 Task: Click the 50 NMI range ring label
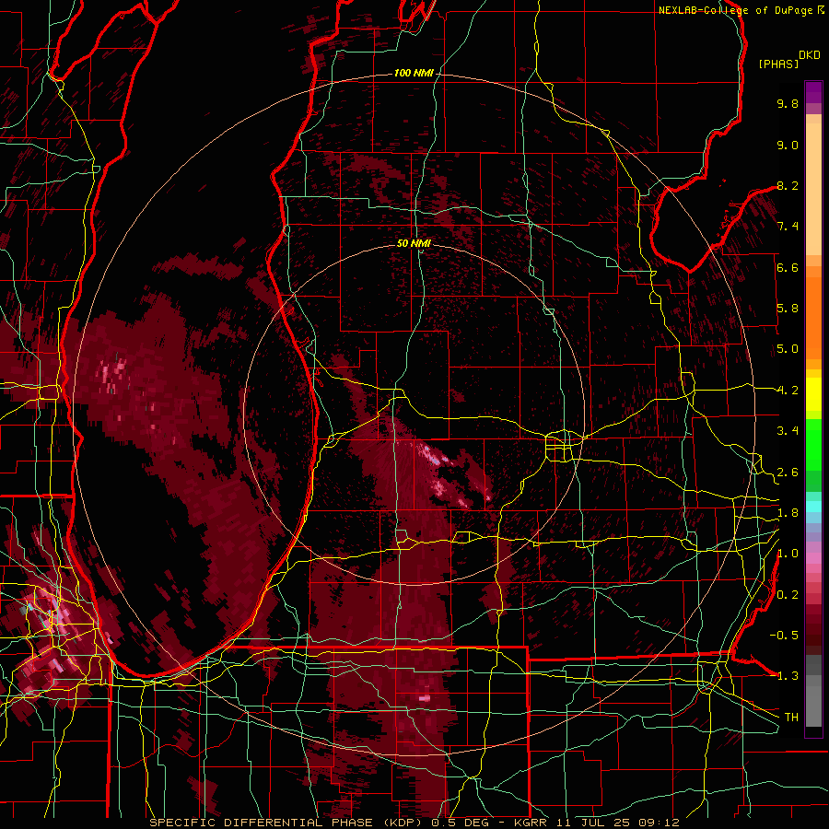[414, 243]
